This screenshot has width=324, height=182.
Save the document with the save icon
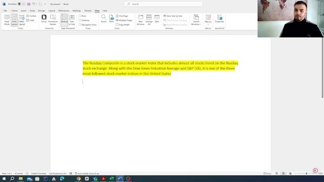(29, 4)
